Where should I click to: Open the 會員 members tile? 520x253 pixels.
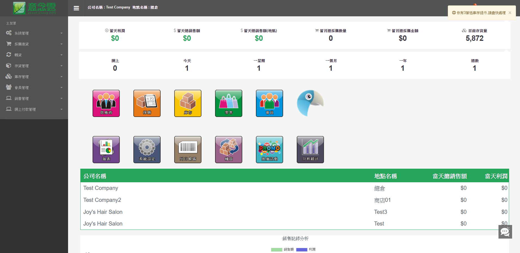pos(270,103)
